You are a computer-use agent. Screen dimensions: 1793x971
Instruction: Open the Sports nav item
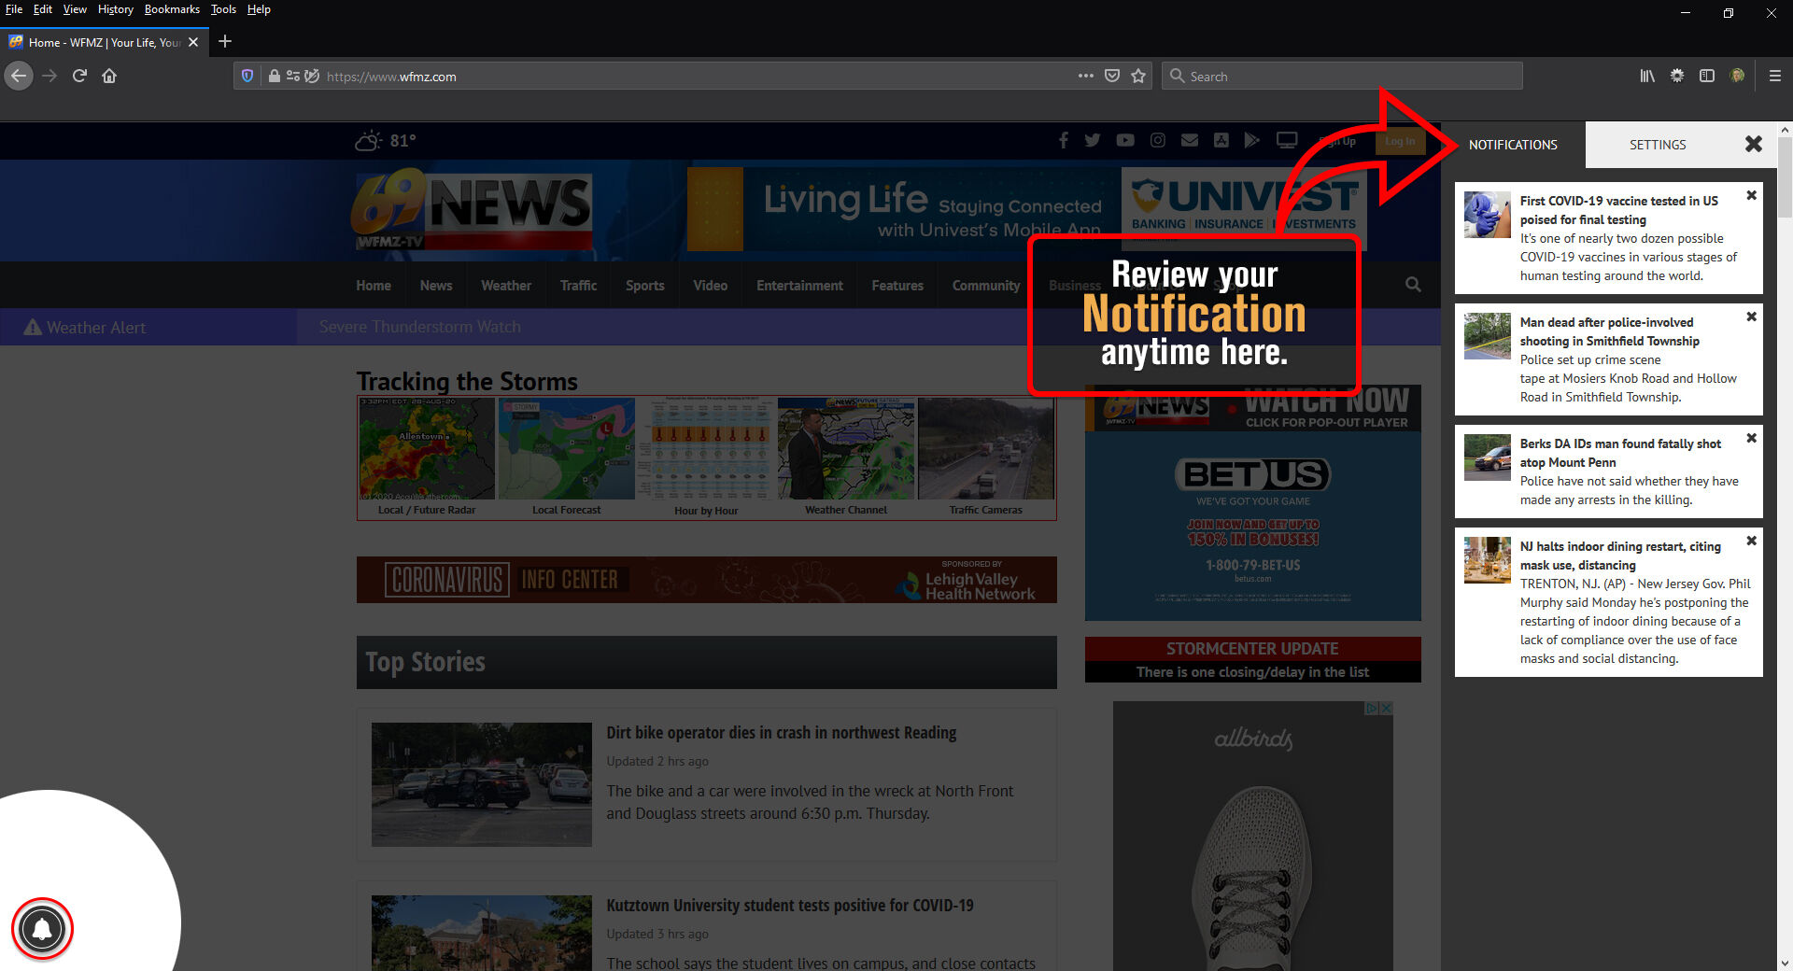[645, 286]
